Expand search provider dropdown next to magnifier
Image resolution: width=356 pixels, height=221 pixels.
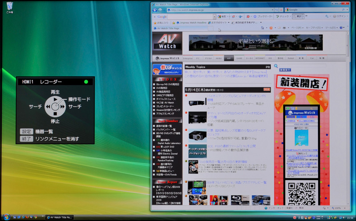point(347,10)
